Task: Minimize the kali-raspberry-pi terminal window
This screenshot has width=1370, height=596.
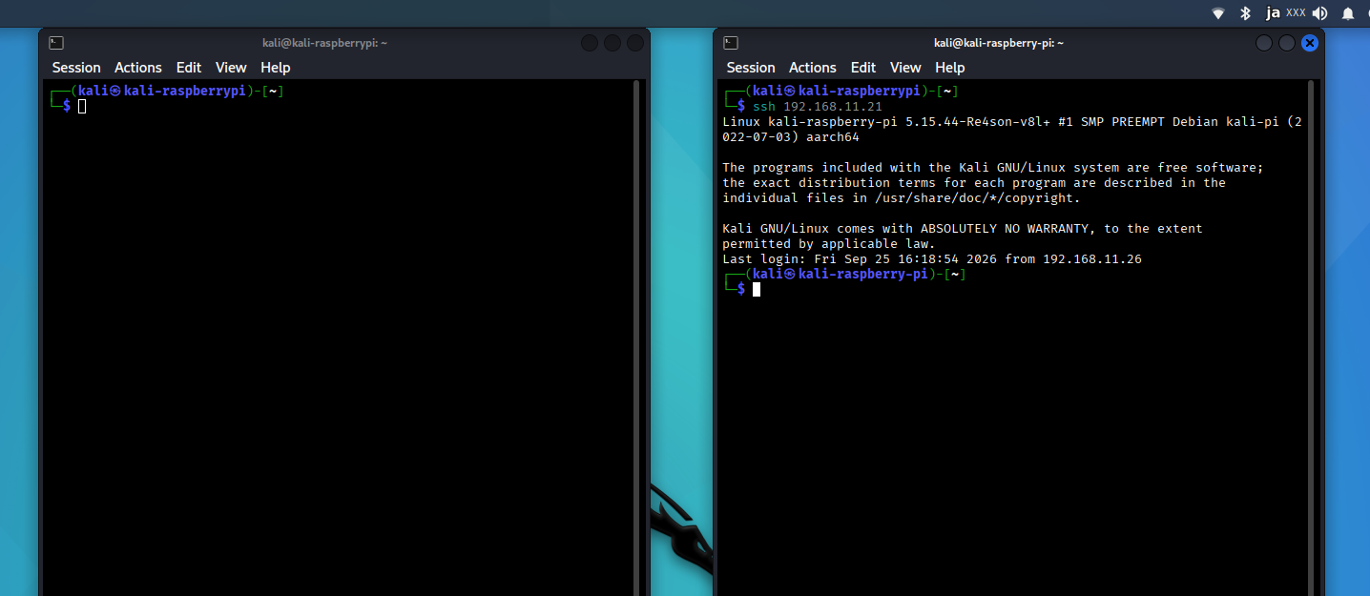Action: 1264,43
